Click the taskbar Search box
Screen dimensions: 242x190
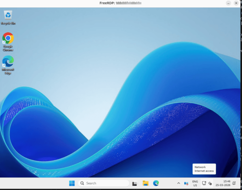[104, 183]
